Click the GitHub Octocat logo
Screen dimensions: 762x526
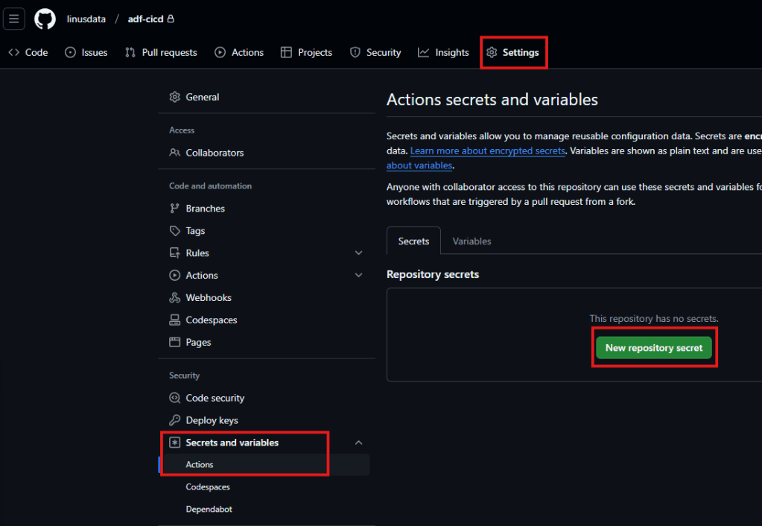45,19
